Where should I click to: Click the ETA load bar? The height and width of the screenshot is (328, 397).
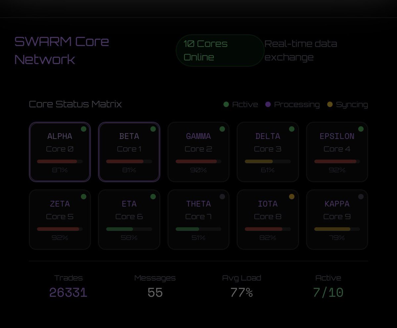129,229
